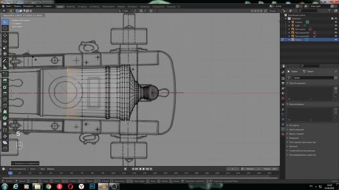Select the Scale tool
This screenshot has width=339, height=190.
tap(5, 47)
